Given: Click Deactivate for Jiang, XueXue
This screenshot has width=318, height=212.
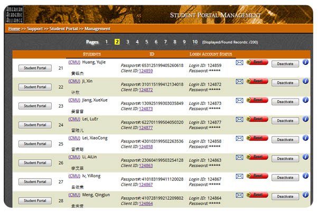Looking at the screenshot, I should click(x=285, y=102).
